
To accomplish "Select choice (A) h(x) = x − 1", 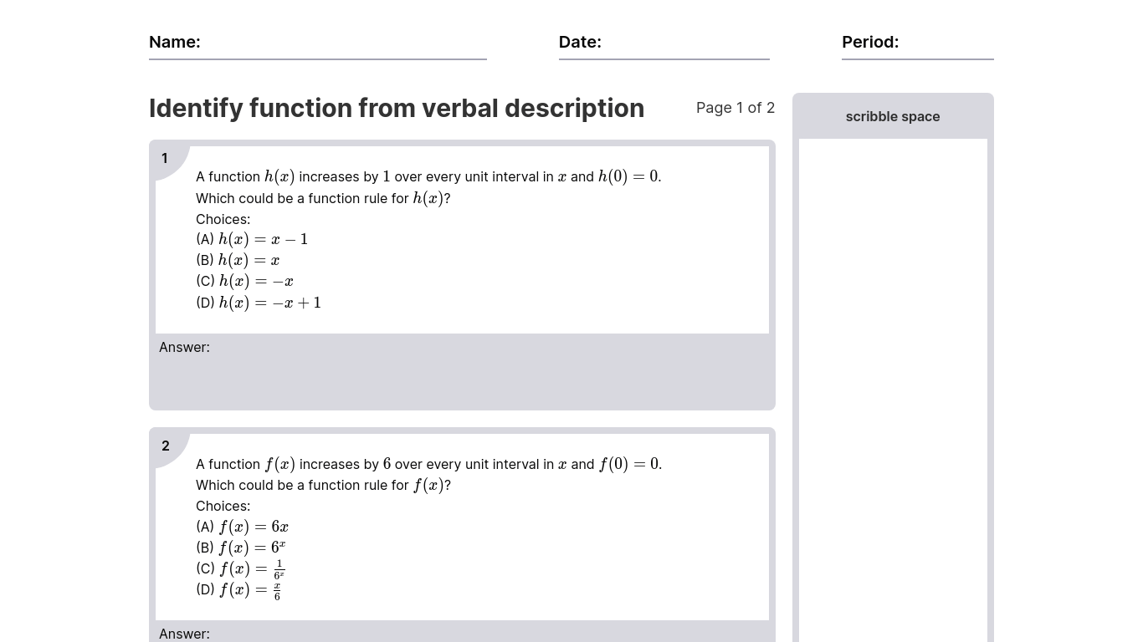I will click(x=252, y=239).
